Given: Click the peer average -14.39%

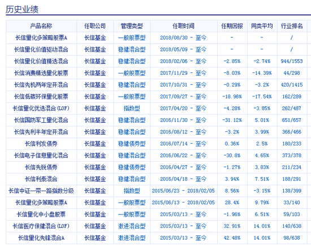Looking at the screenshot, I should tap(262, 73).
